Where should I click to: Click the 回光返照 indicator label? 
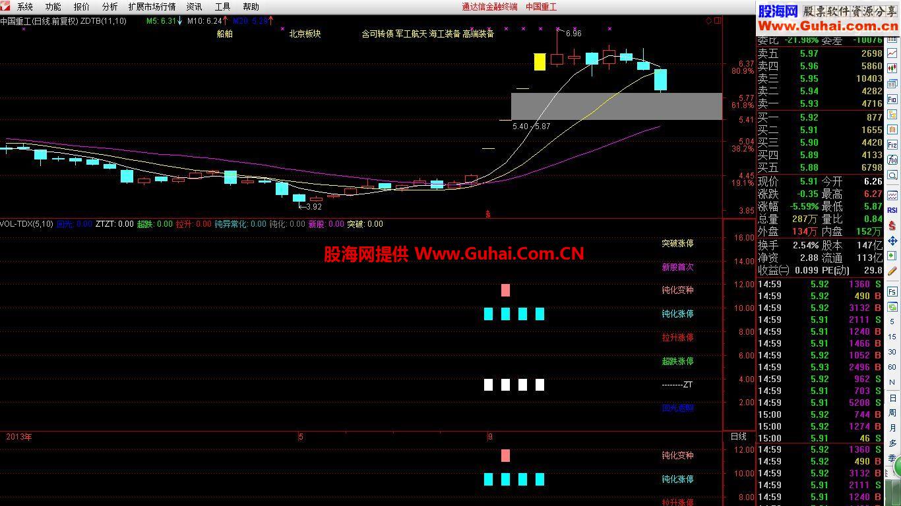tap(677, 408)
